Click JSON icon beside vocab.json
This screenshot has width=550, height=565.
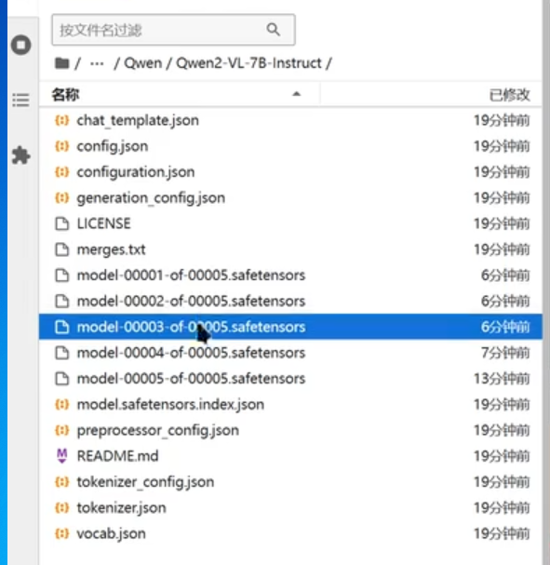[62, 533]
